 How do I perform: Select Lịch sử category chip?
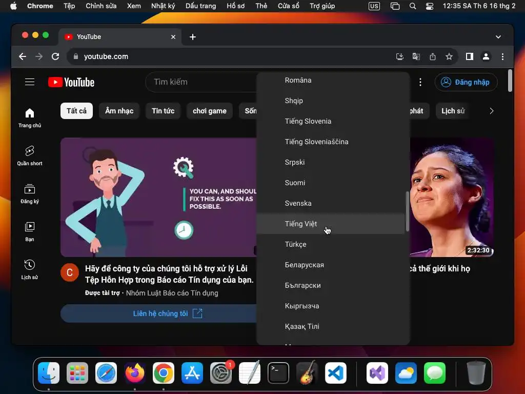point(453,111)
